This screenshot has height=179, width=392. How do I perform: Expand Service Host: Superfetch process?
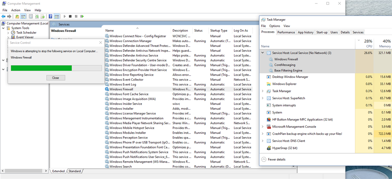click(x=263, y=98)
